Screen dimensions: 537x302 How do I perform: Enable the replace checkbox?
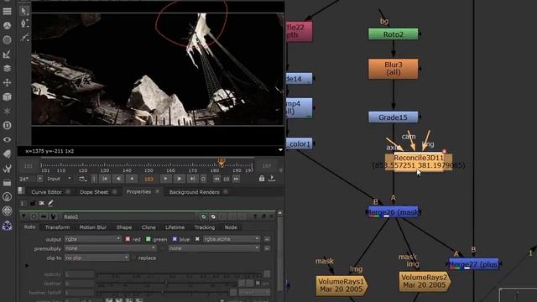134,258
